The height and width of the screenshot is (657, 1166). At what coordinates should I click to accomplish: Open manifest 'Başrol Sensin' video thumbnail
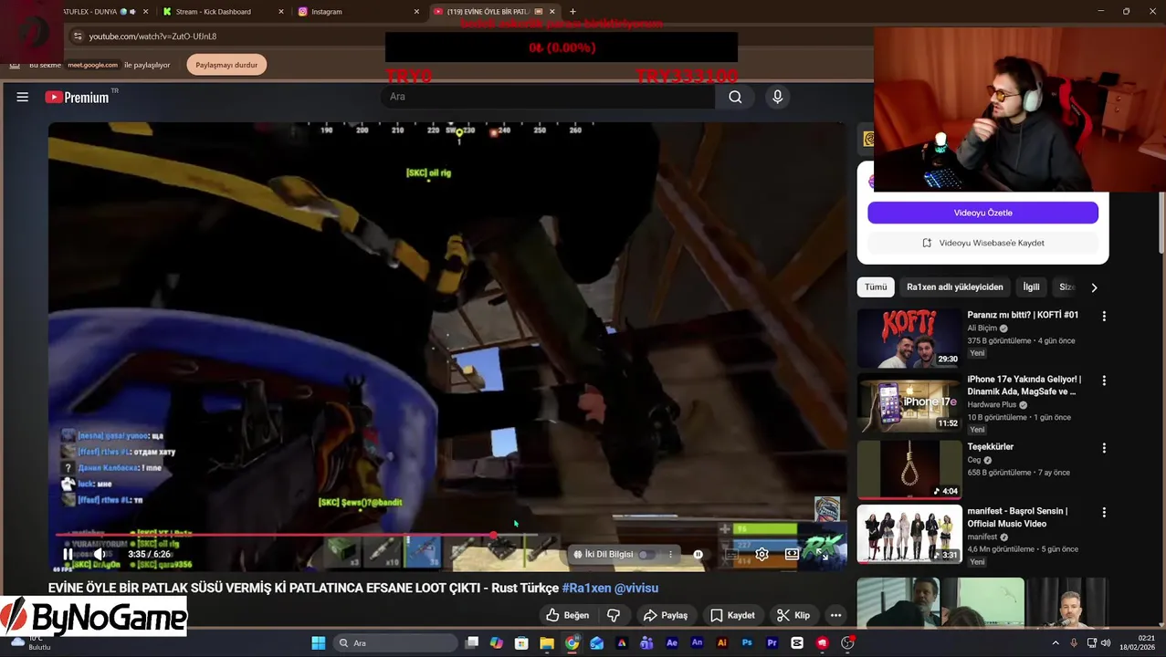[909, 535]
